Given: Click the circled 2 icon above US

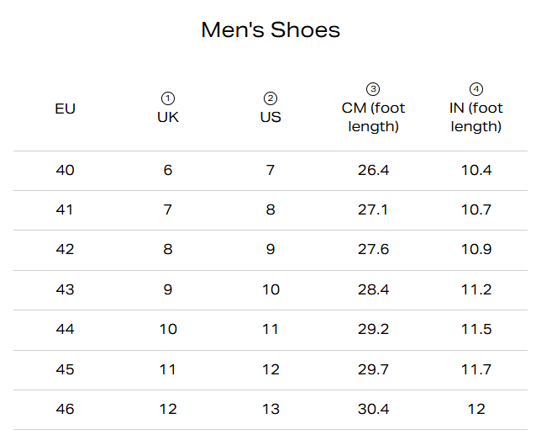Looking at the screenshot, I should click(x=271, y=98).
